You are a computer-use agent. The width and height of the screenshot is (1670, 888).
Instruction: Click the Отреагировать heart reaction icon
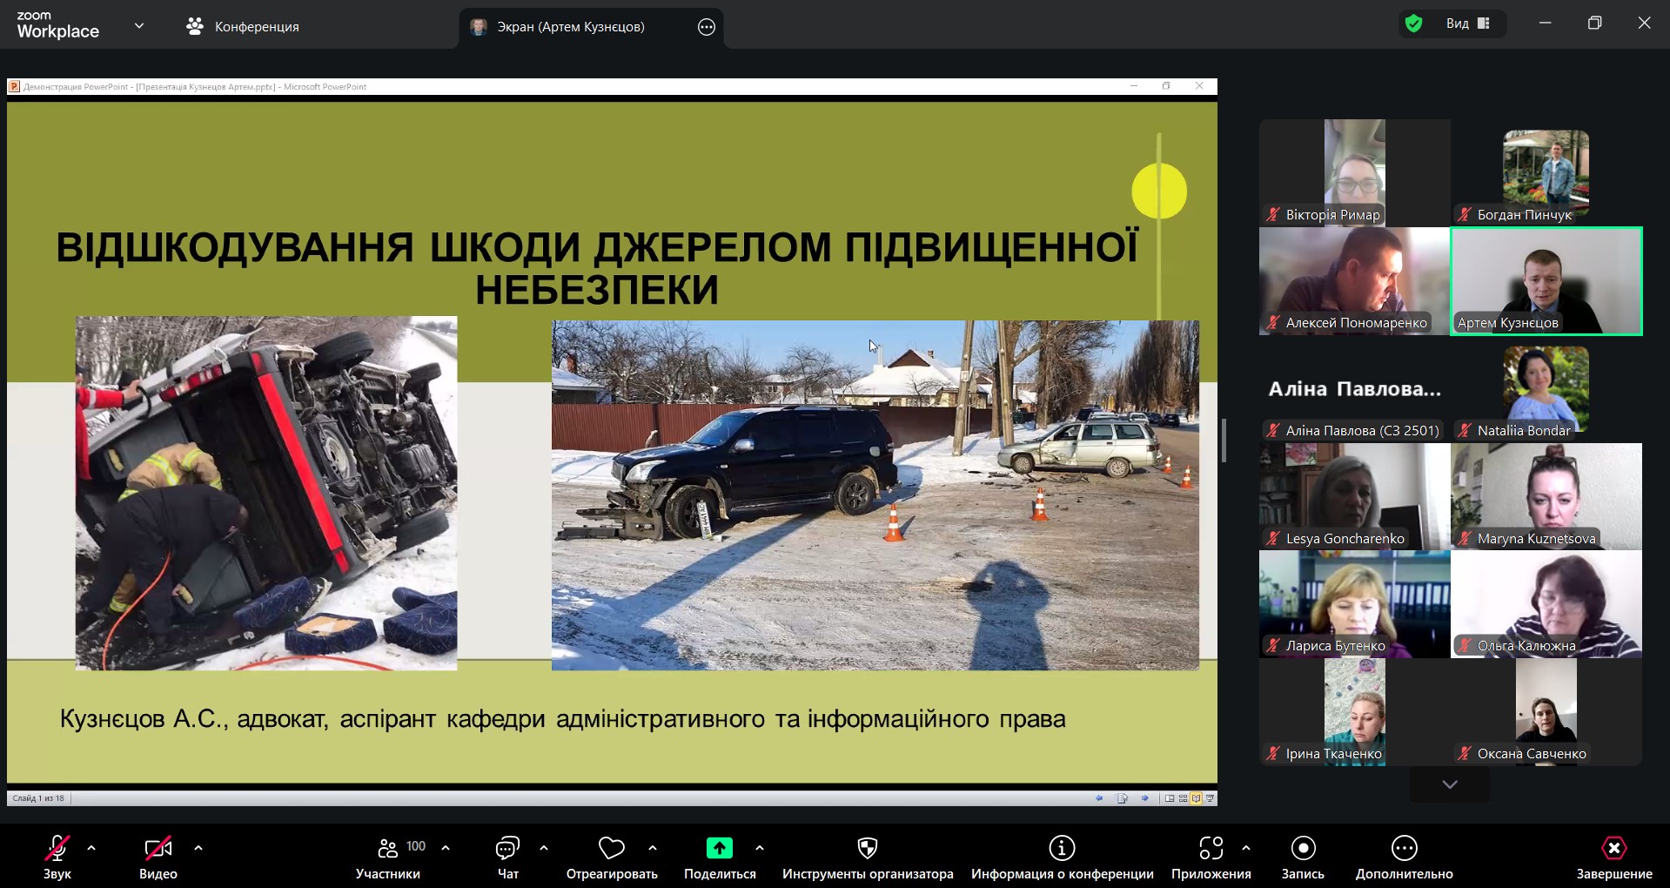tap(612, 849)
